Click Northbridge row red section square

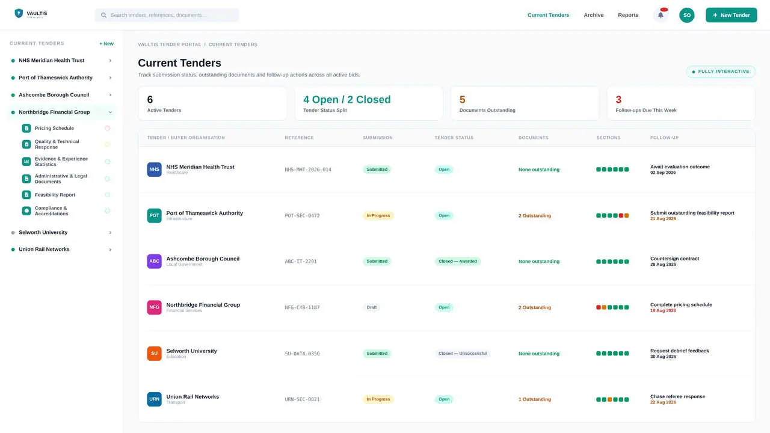click(599, 307)
